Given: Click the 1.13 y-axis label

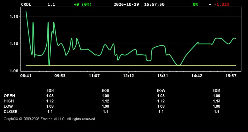Looking at the screenshot, I should [14, 17].
